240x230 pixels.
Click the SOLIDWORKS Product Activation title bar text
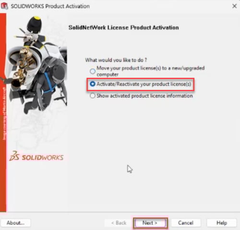pyautogui.click(x=50, y=6)
